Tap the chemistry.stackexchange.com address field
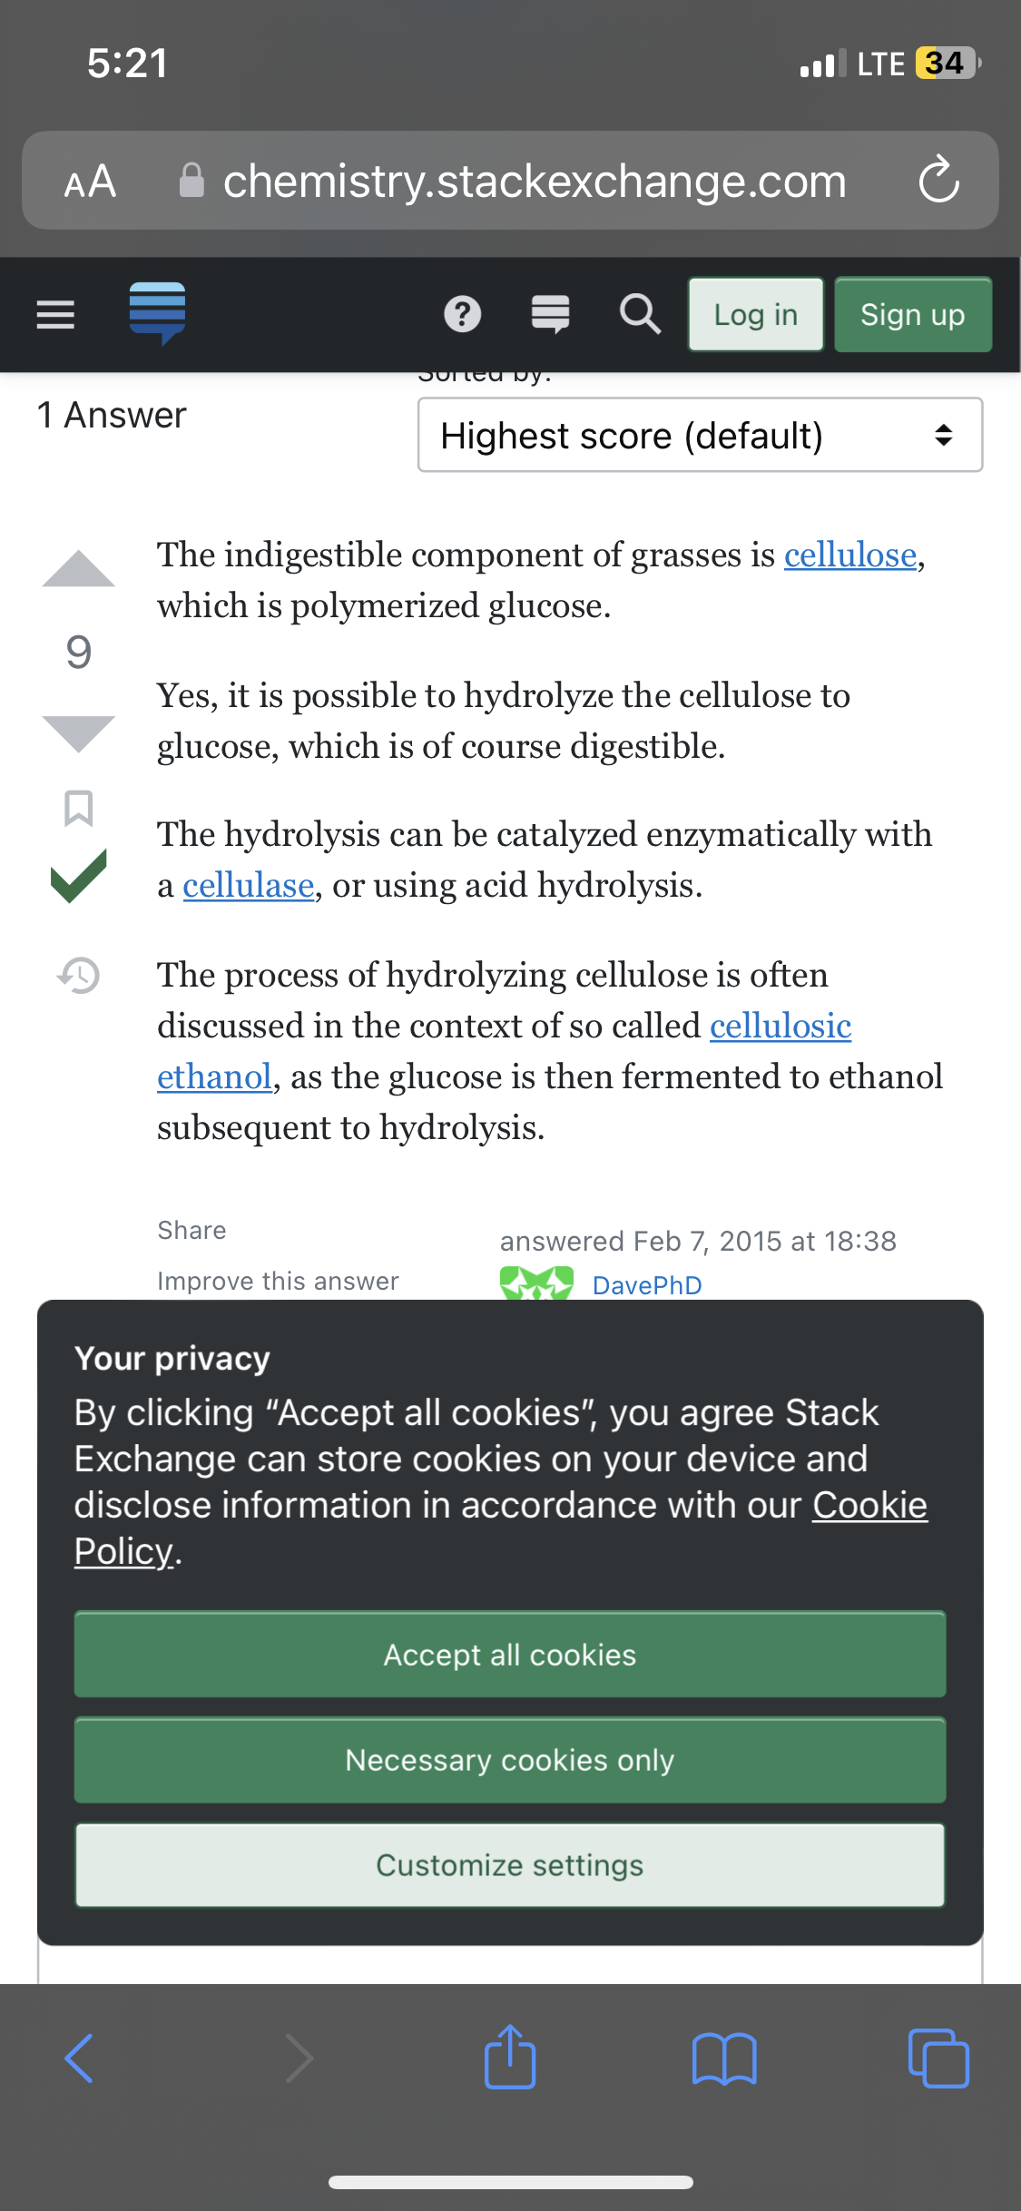Viewport: 1021px width, 2211px height. (x=534, y=182)
